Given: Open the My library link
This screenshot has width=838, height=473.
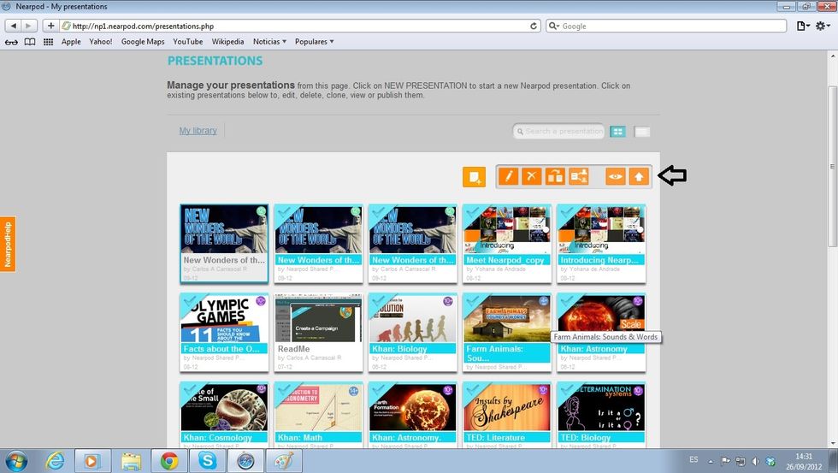Looking at the screenshot, I should tap(198, 130).
